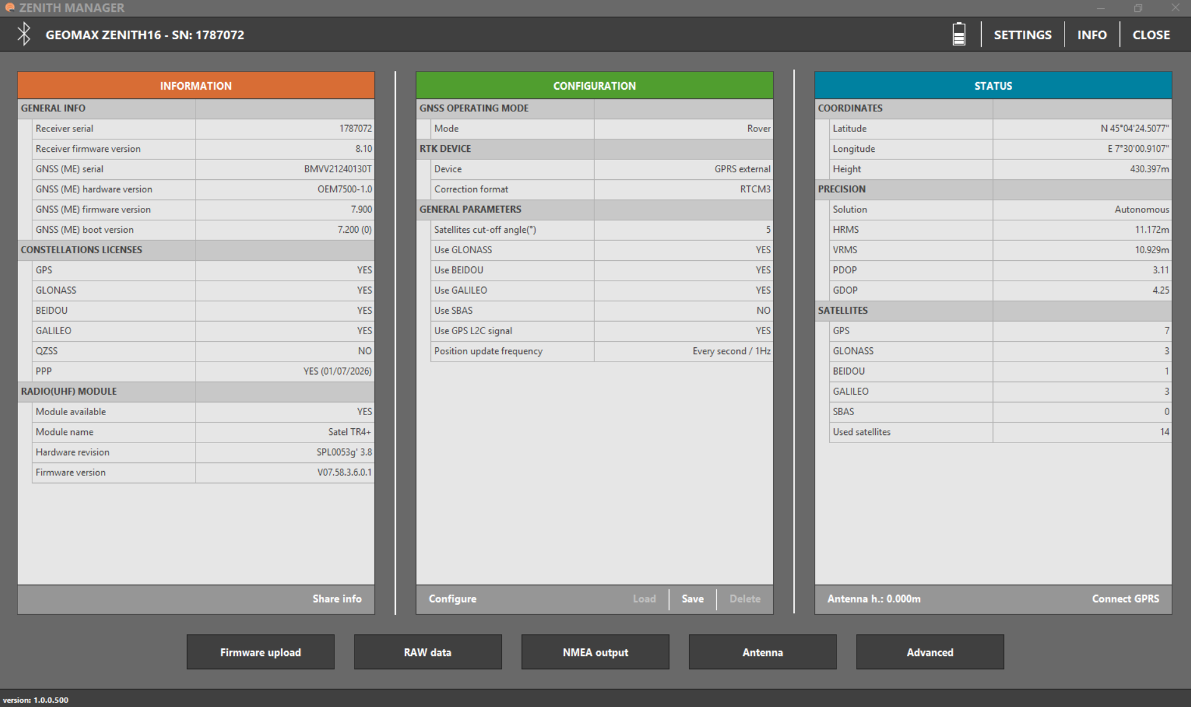The height and width of the screenshot is (707, 1191).
Task: Click the Zenith Manager app logo icon
Action: (x=9, y=7)
